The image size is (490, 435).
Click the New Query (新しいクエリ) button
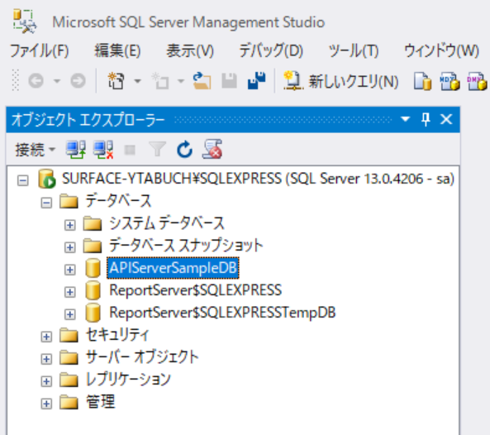340,81
